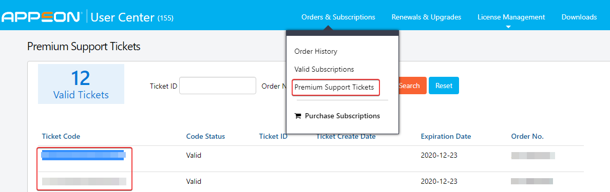The width and height of the screenshot is (610, 192).
Task: Click the shopping cart icon beside Purchase Subscriptions
Action: pyautogui.click(x=298, y=116)
